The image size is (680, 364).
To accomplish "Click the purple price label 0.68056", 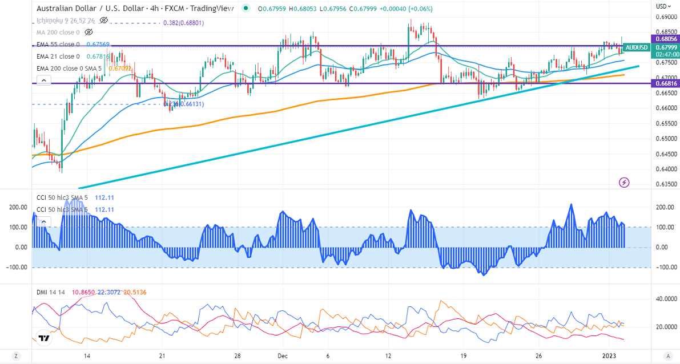I will (666, 39).
